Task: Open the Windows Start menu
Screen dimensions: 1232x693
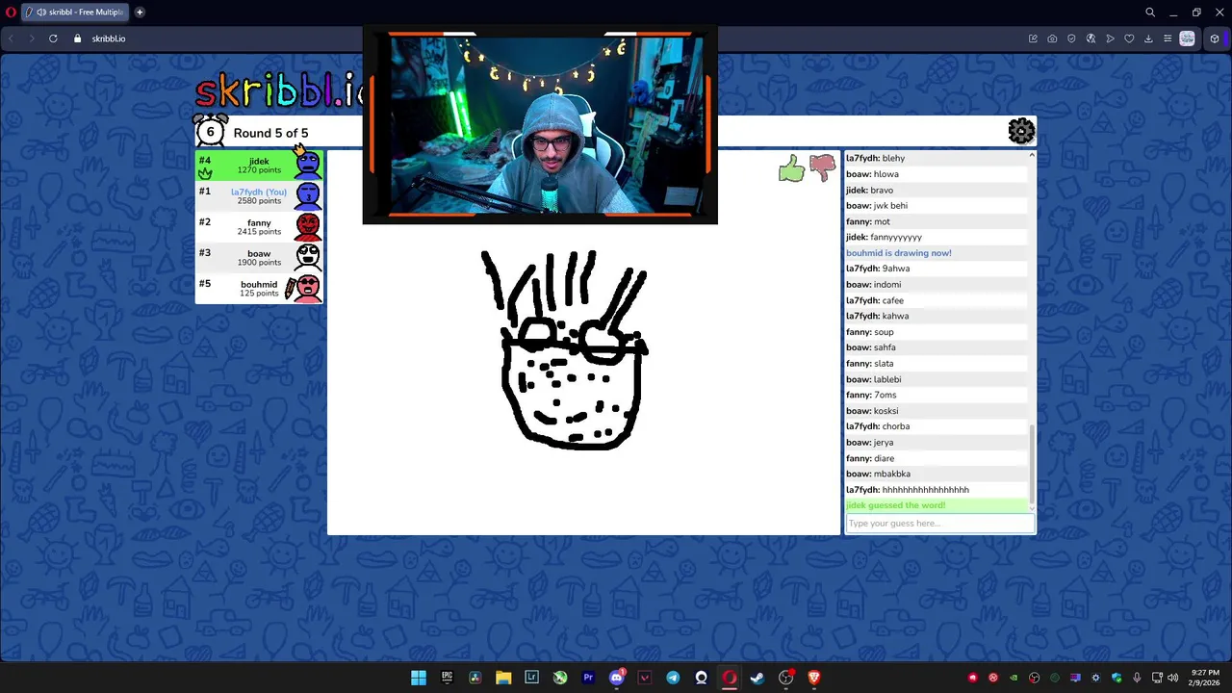Action: [419, 678]
